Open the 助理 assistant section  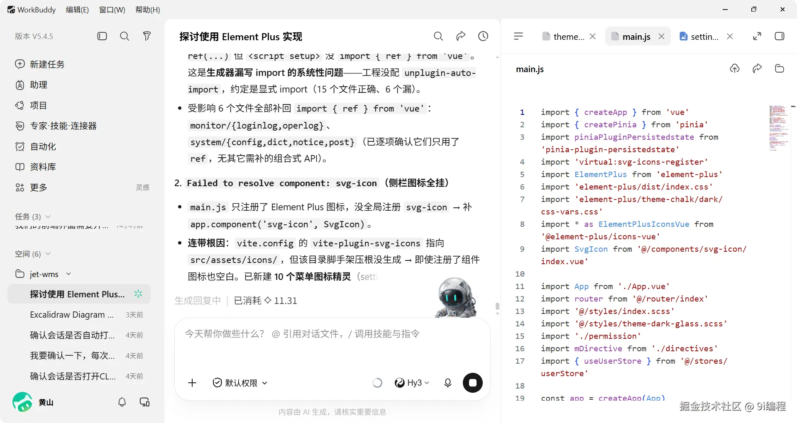31,85
